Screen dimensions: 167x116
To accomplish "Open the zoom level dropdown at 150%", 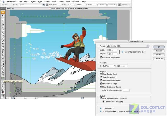I will click(x=12, y=98).
